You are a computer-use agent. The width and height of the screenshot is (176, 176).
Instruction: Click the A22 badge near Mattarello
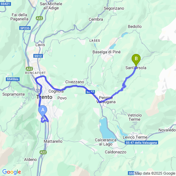coord(43,152)
